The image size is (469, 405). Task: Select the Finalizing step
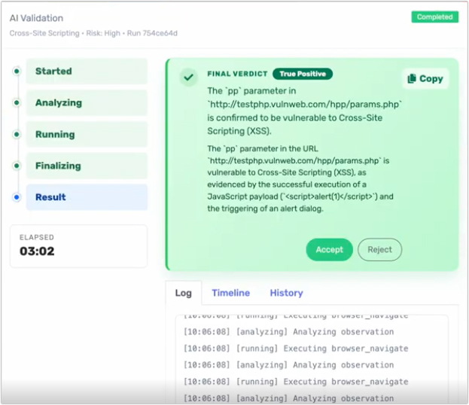click(x=87, y=166)
